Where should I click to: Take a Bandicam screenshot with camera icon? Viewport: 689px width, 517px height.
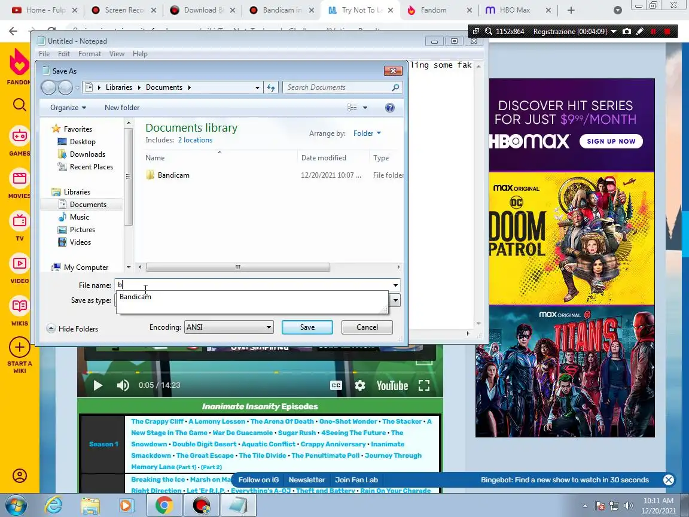(x=627, y=31)
